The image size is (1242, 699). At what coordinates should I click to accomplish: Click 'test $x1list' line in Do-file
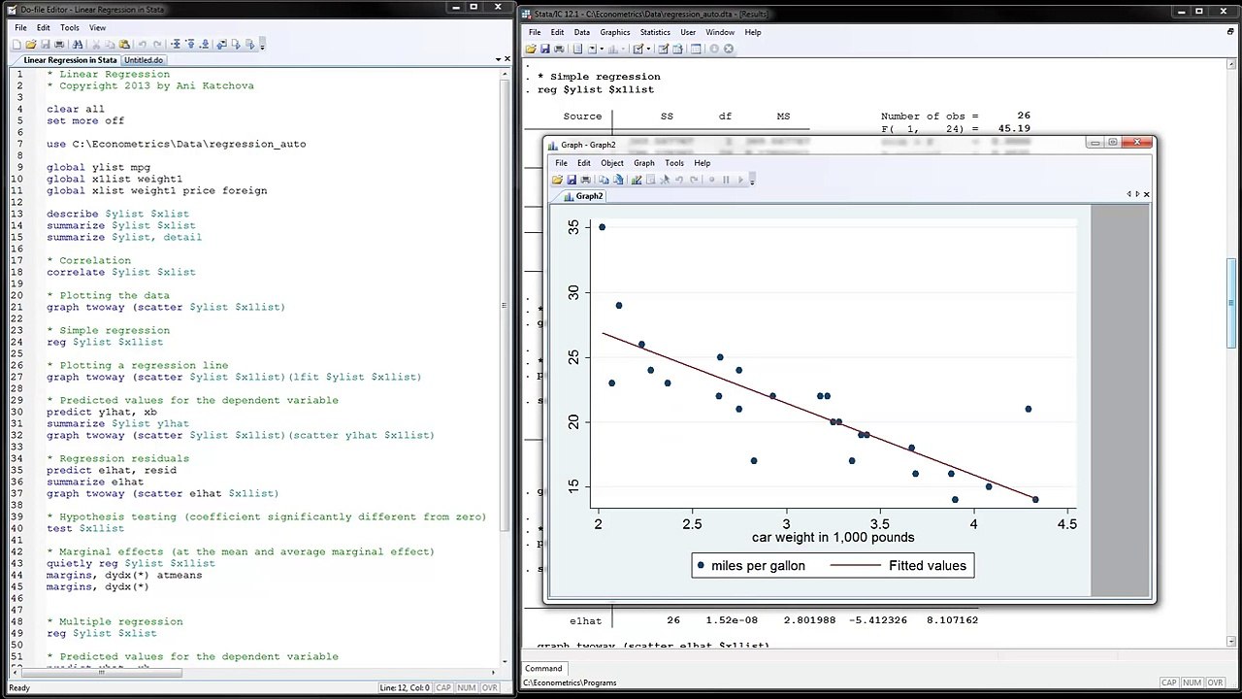click(85, 528)
